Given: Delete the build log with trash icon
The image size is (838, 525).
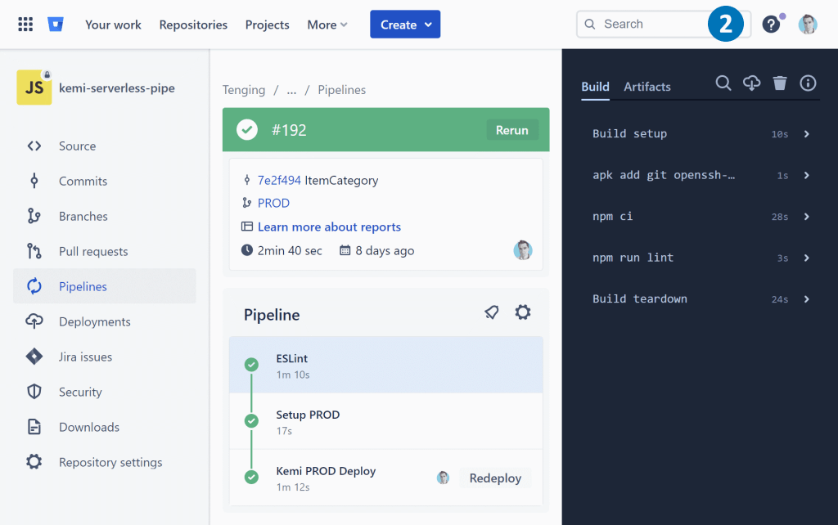Looking at the screenshot, I should pyautogui.click(x=780, y=83).
